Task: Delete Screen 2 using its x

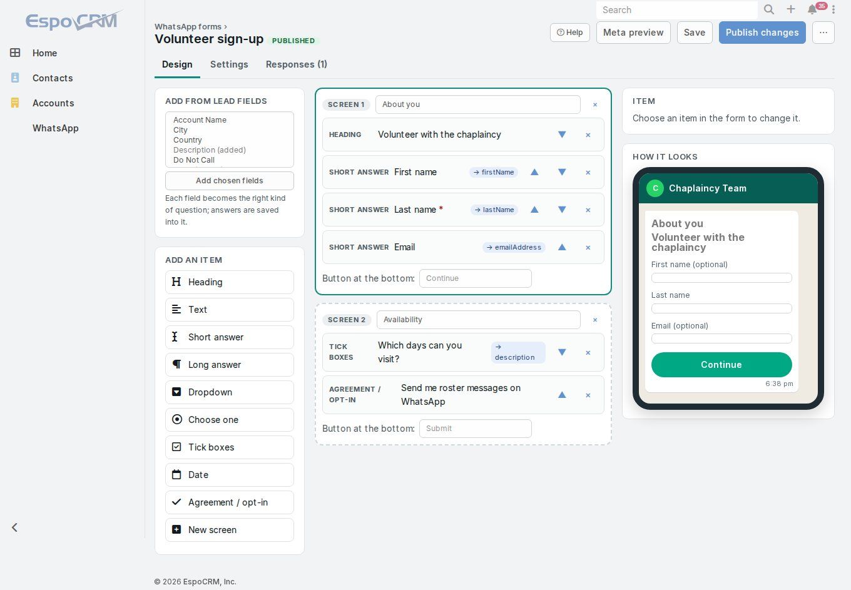Action: click(595, 320)
